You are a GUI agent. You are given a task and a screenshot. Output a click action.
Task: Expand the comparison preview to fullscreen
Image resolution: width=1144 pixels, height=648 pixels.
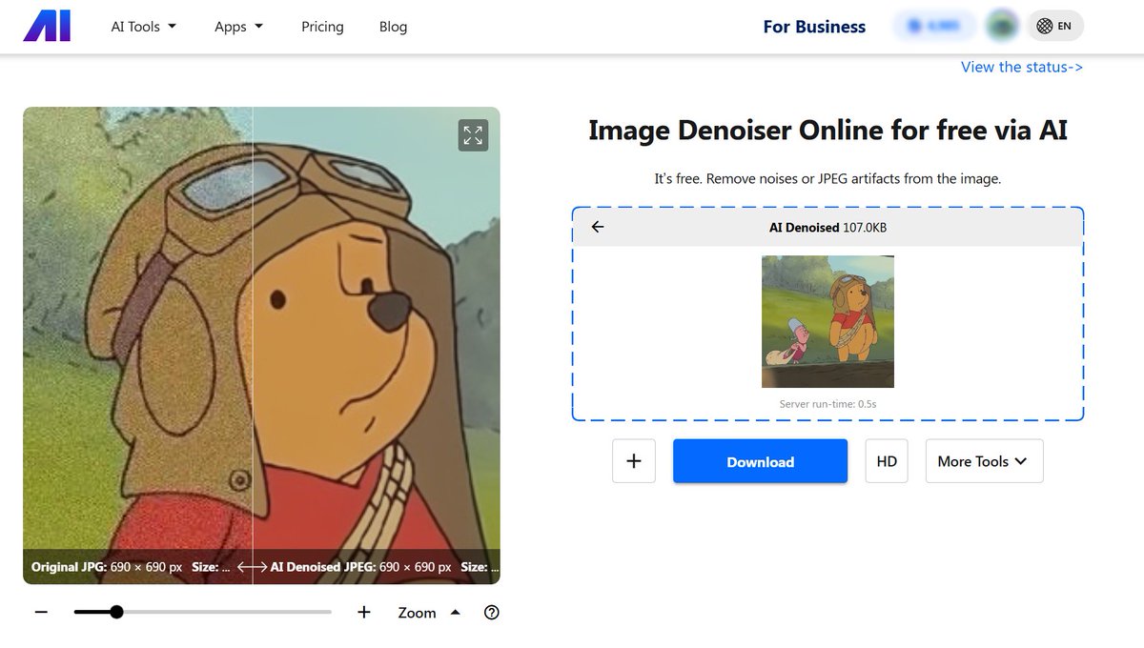[x=473, y=135]
